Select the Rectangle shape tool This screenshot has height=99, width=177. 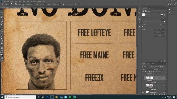point(2,41)
